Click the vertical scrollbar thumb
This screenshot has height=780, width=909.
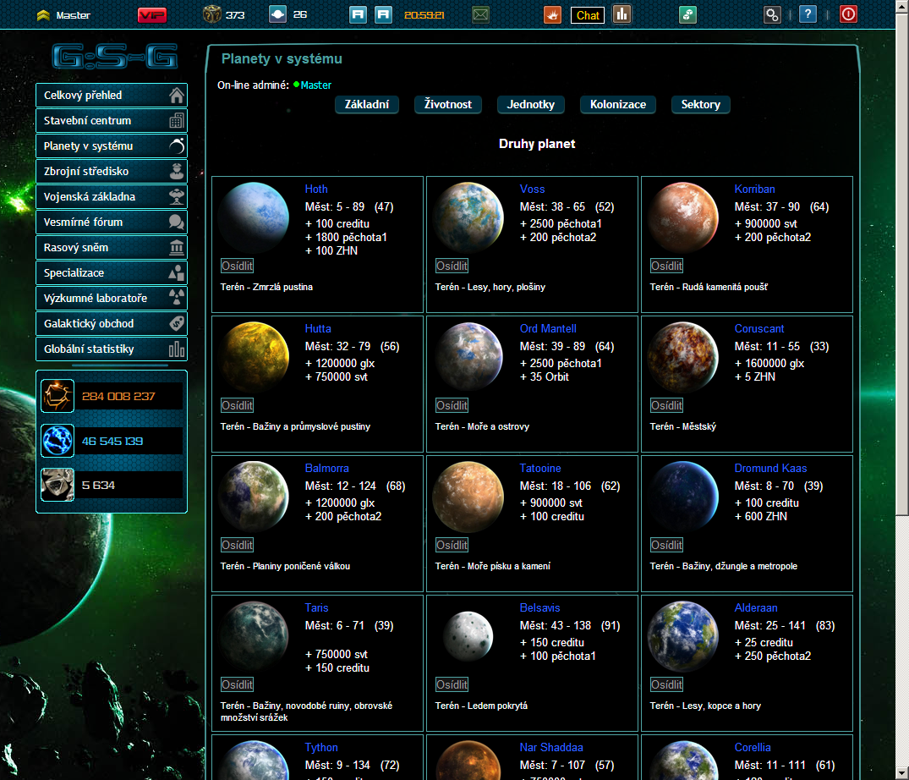pos(902,264)
